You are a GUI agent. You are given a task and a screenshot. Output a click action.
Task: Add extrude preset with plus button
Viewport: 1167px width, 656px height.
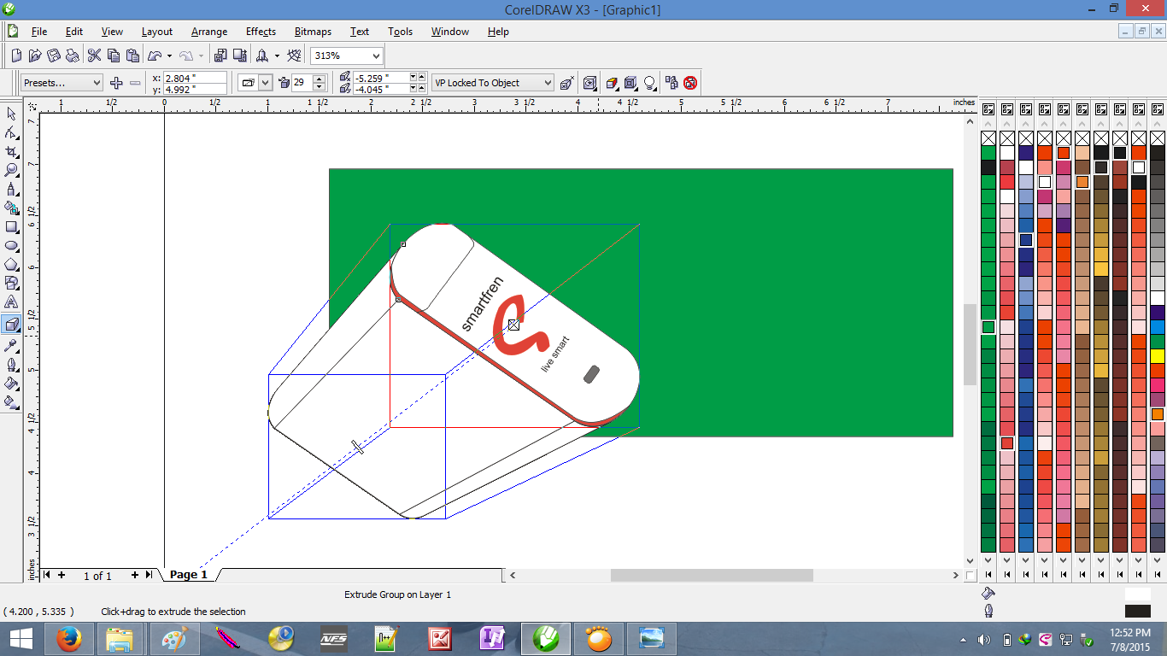point(117,83)
